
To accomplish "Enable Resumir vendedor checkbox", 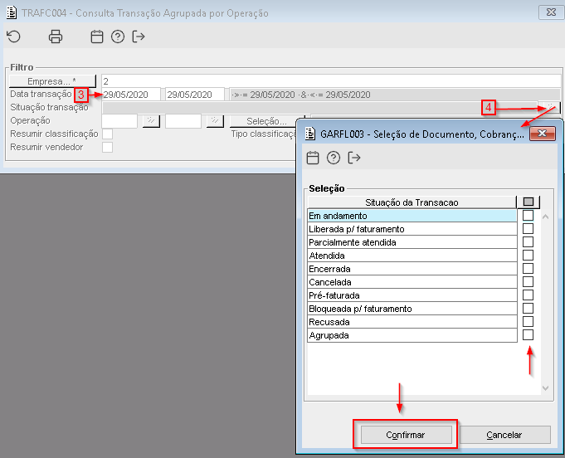I will pos(107,148).
